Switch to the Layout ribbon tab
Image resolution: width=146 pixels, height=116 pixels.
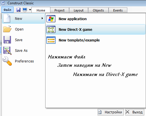(x=79, y=10)
